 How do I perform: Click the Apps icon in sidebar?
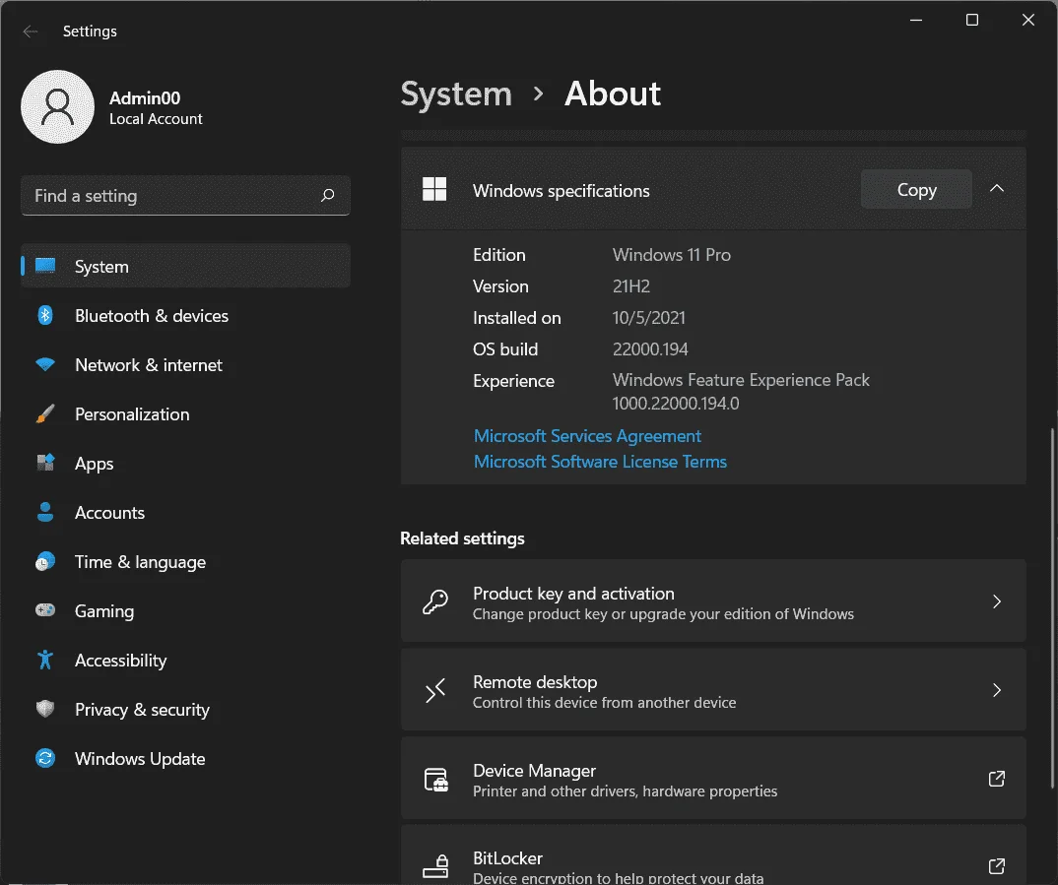pos(45,463)
